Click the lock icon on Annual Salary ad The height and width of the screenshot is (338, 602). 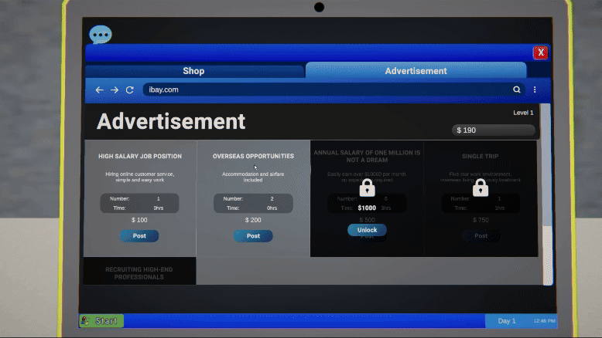(x=367, y=188)
